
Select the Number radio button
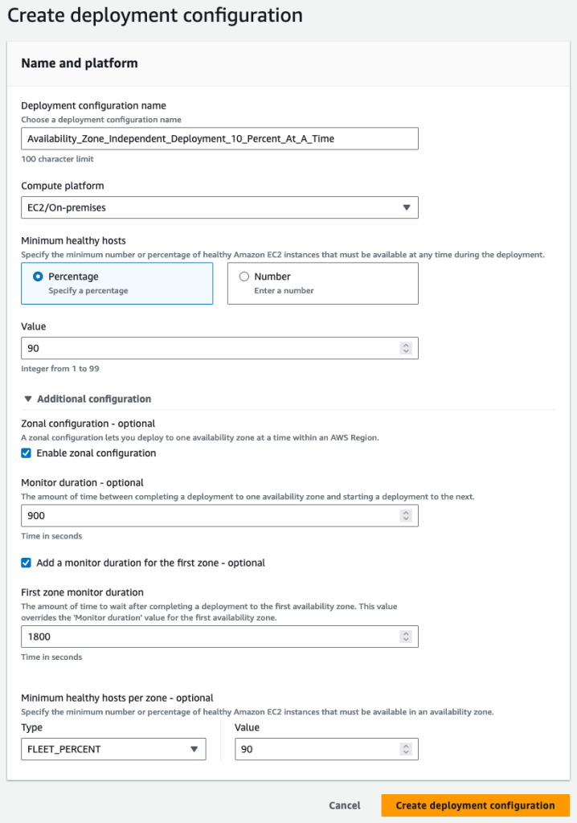[x=243, y=276]
